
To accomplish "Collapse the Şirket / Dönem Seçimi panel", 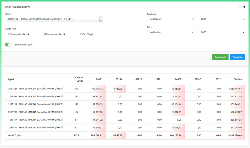I will [x=240, y=7].
